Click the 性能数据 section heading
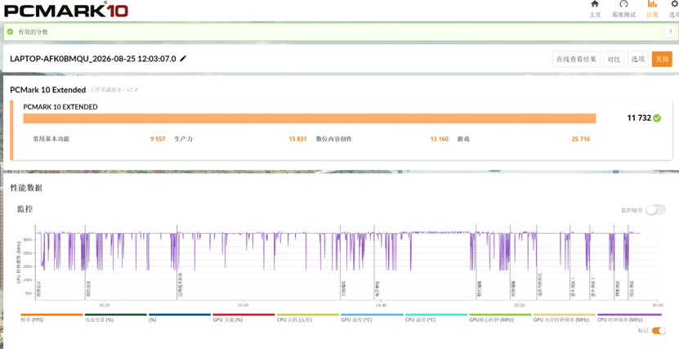Screen dimensions: 679x349 (26, 188)
